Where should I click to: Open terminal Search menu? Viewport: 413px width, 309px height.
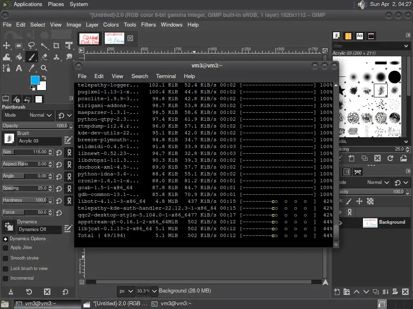tap(140, 76)
